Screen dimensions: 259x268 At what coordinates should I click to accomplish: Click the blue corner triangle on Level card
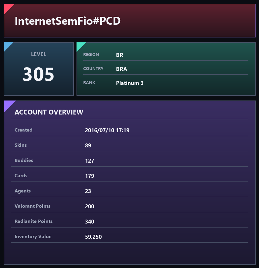point(7,45)
